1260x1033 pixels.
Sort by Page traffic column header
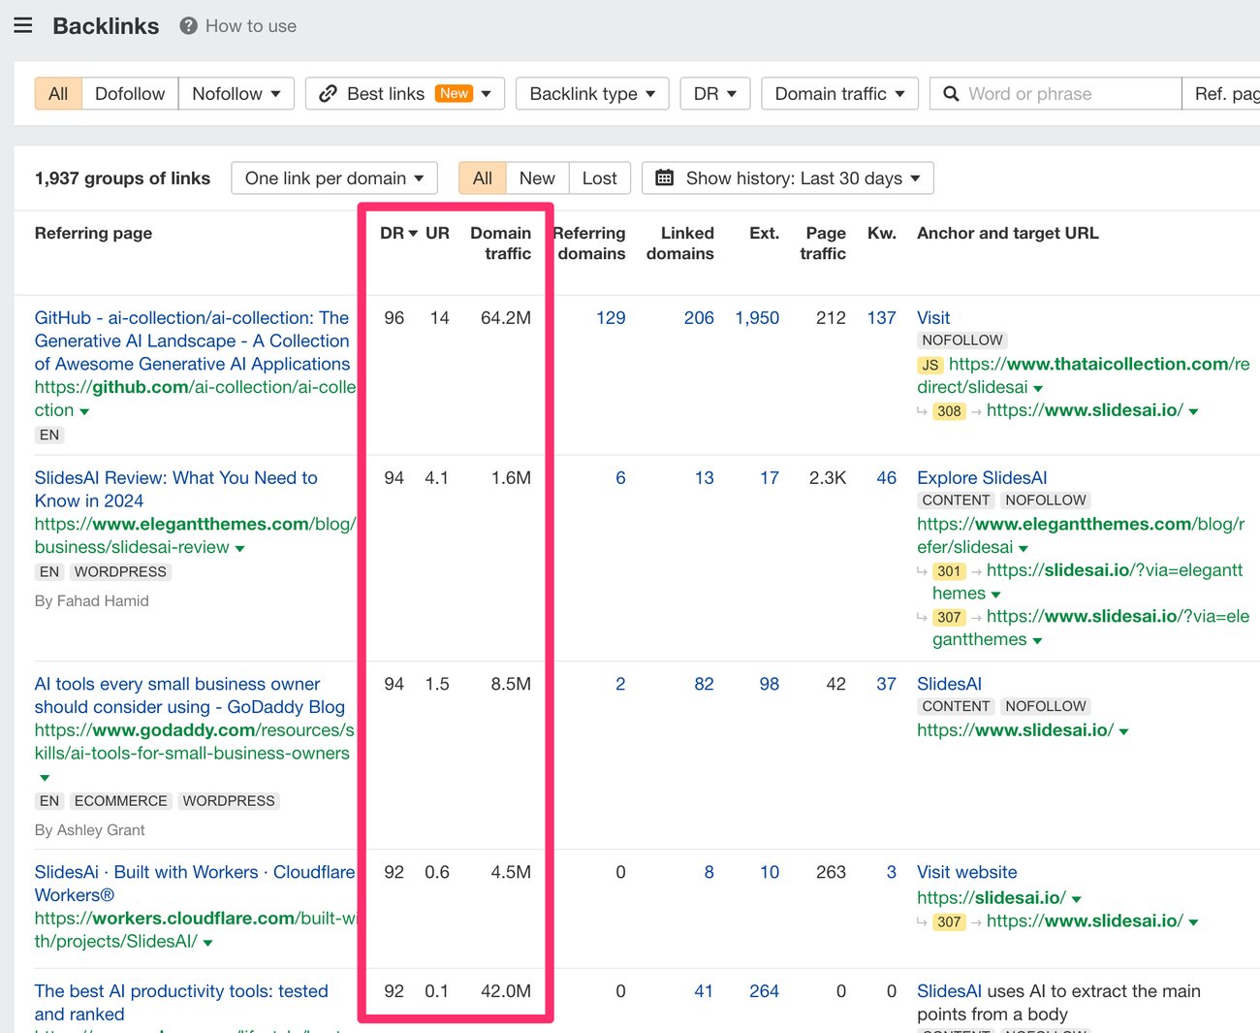click(823, 243)
